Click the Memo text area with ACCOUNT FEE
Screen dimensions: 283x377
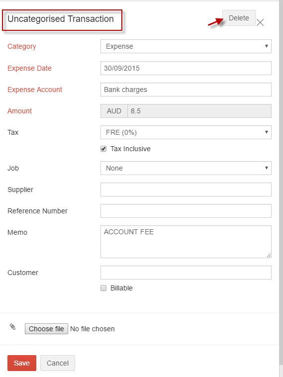click(x=186, y=242)
